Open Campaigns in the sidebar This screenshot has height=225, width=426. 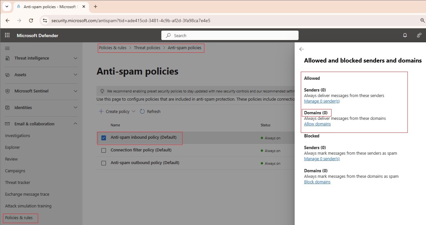pyautogui.click(x=15, y=171)
